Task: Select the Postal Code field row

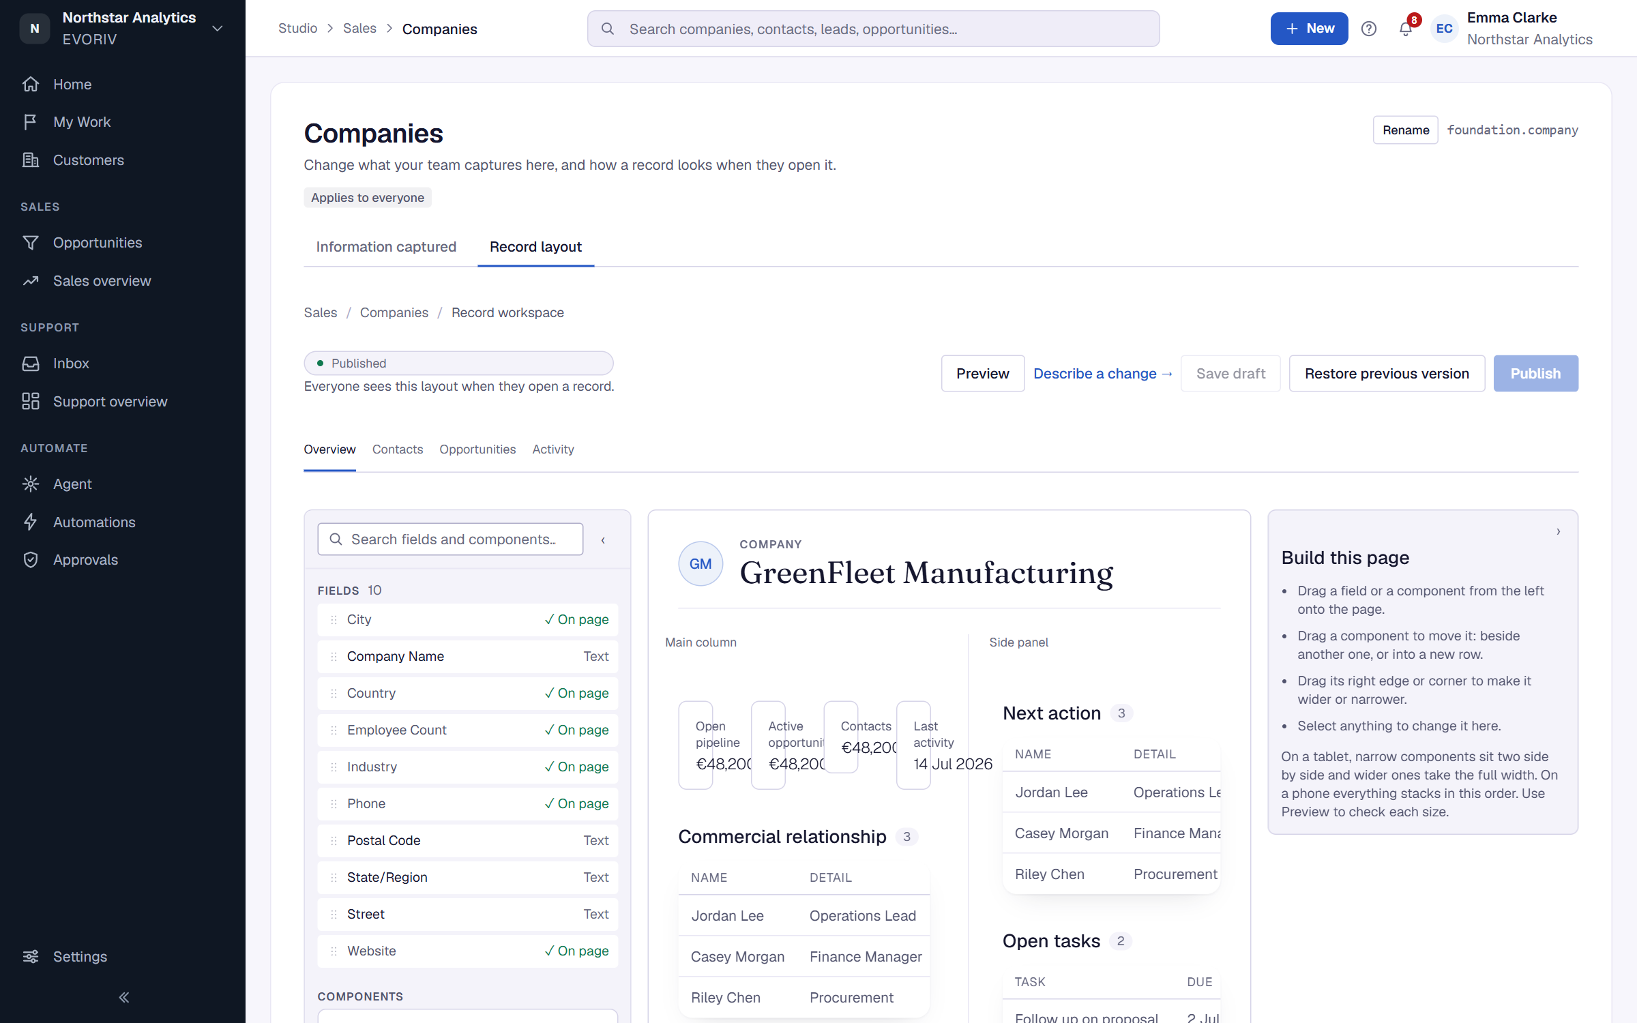Action: [x=468, y=841]
